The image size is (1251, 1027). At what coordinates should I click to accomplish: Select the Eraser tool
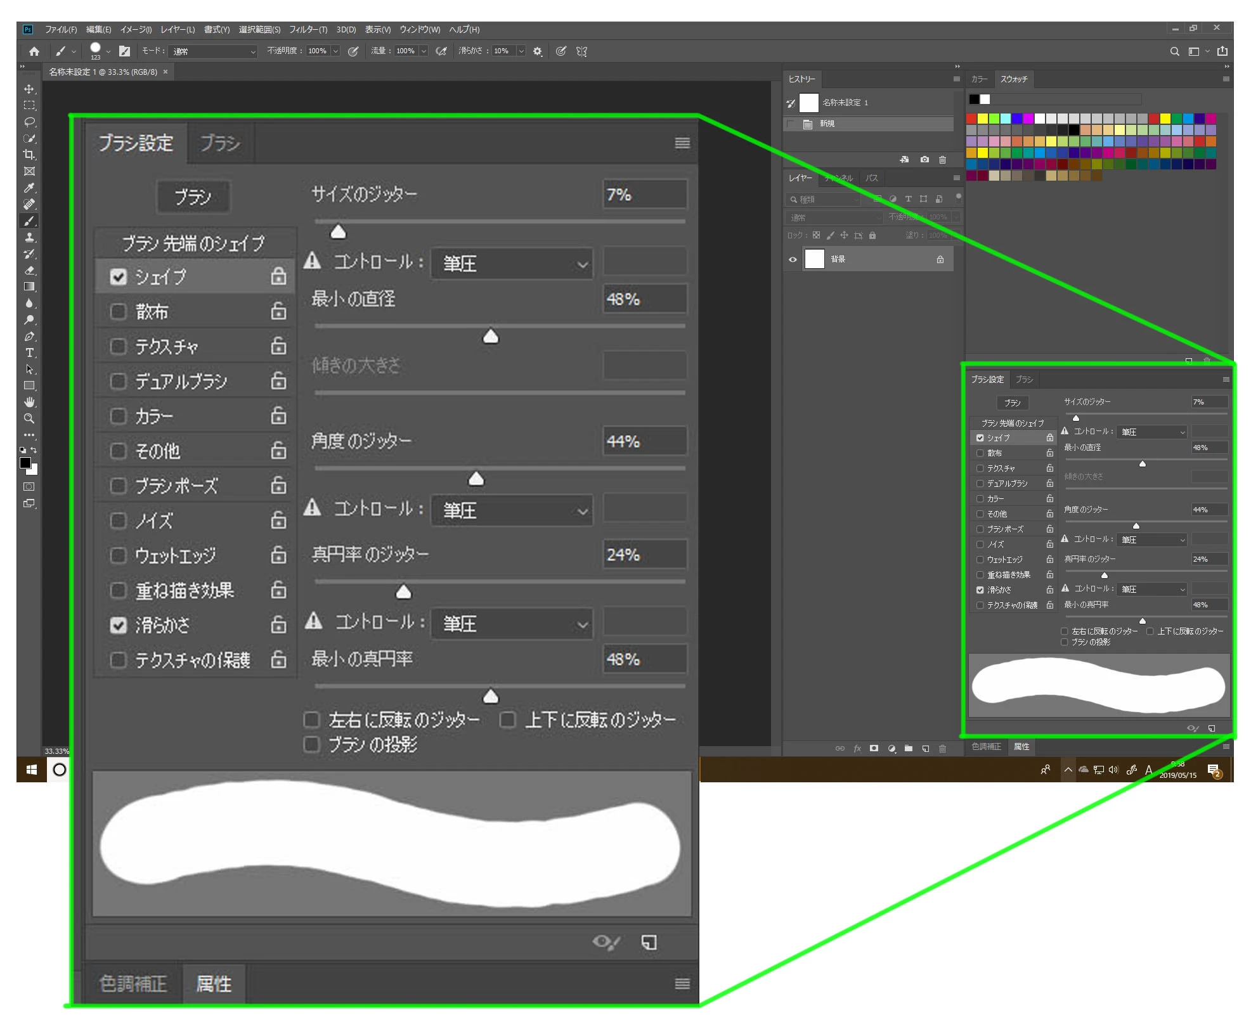coord(29,270)
